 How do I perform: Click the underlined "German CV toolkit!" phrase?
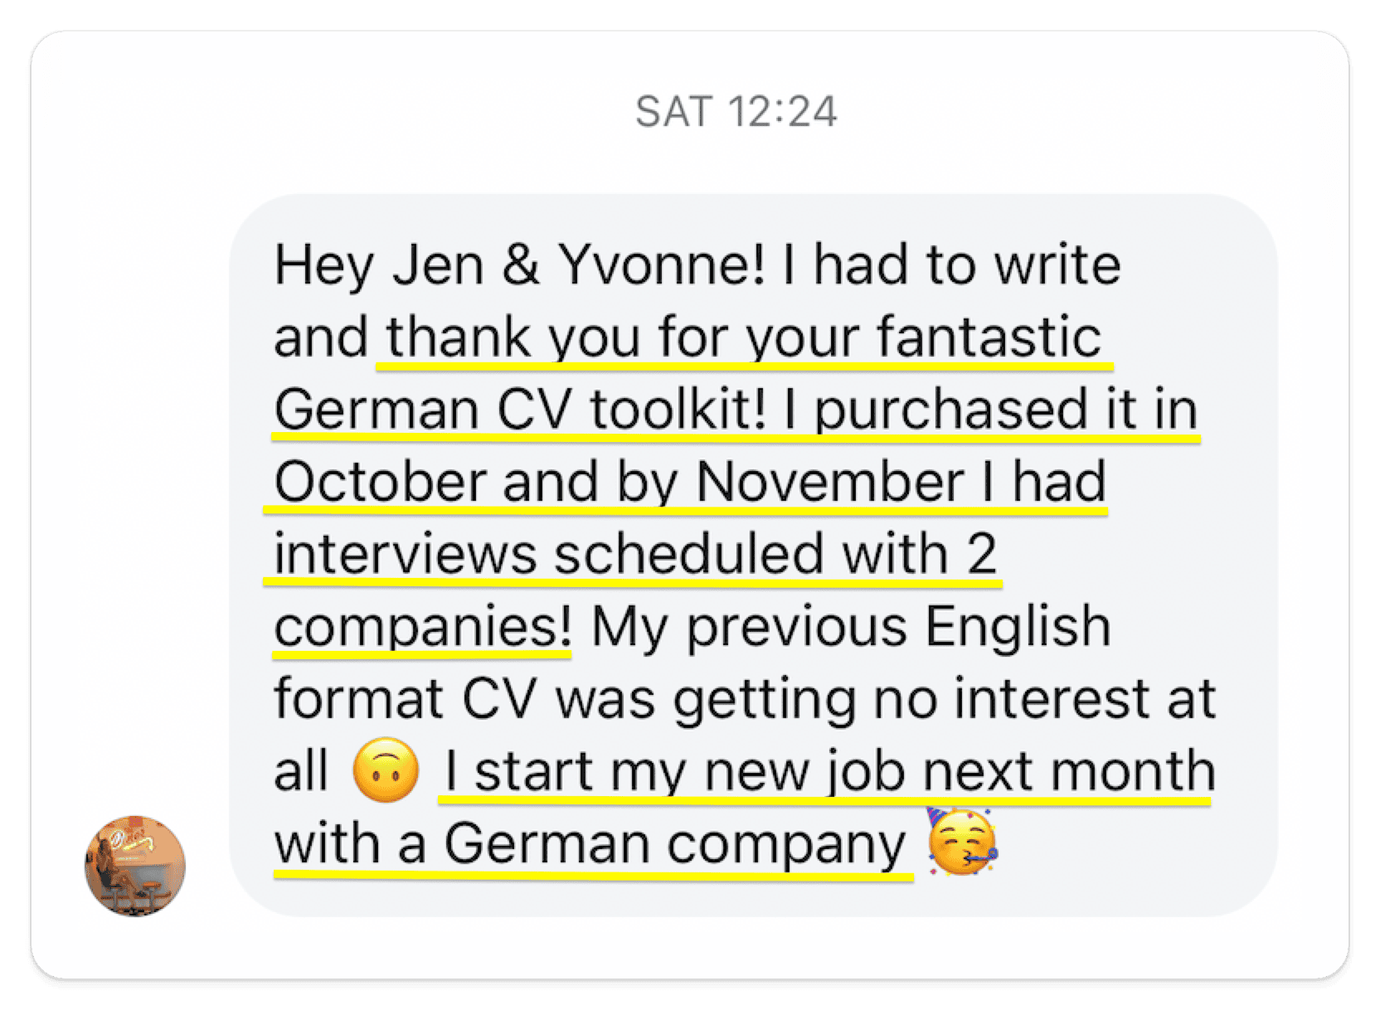tap(520, 410)
